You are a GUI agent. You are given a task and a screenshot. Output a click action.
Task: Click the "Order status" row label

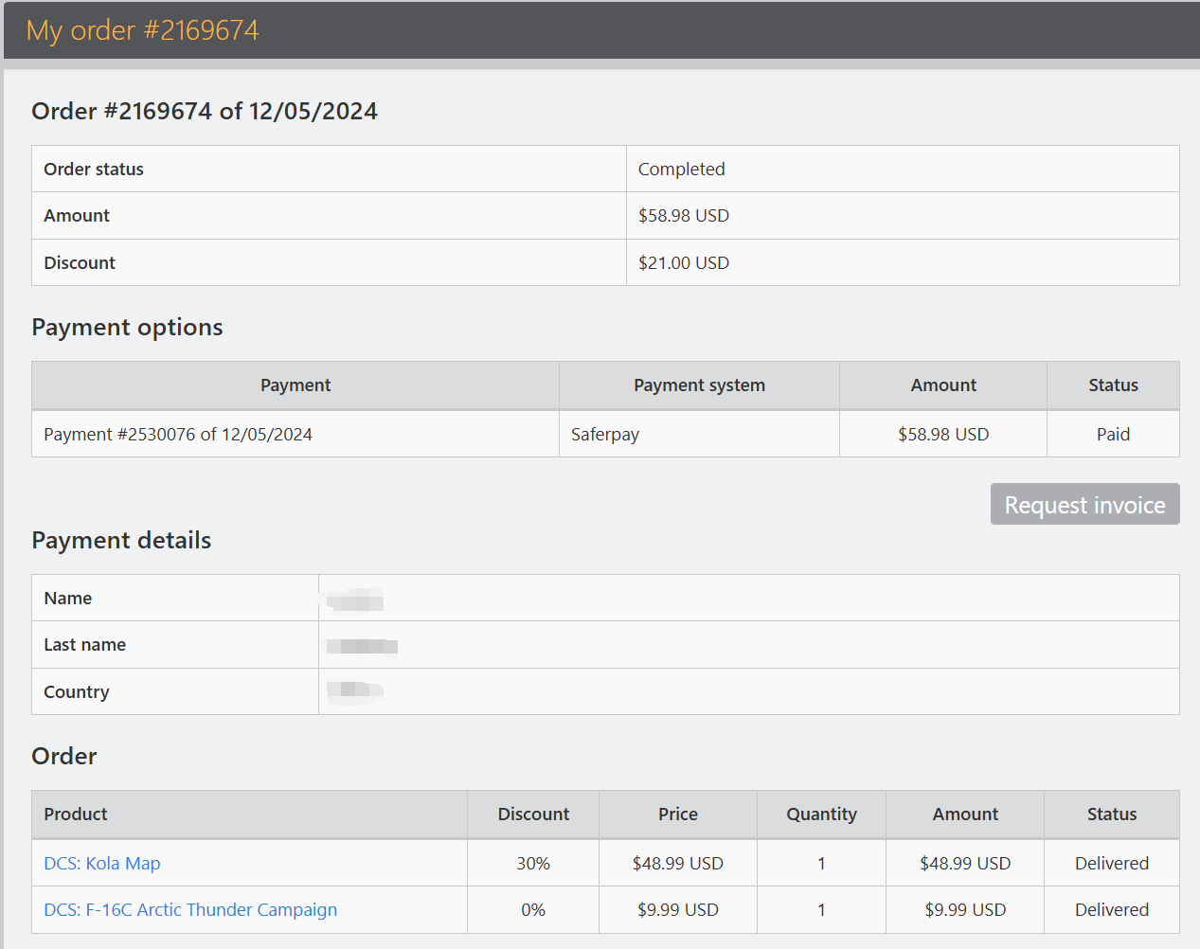94,169
